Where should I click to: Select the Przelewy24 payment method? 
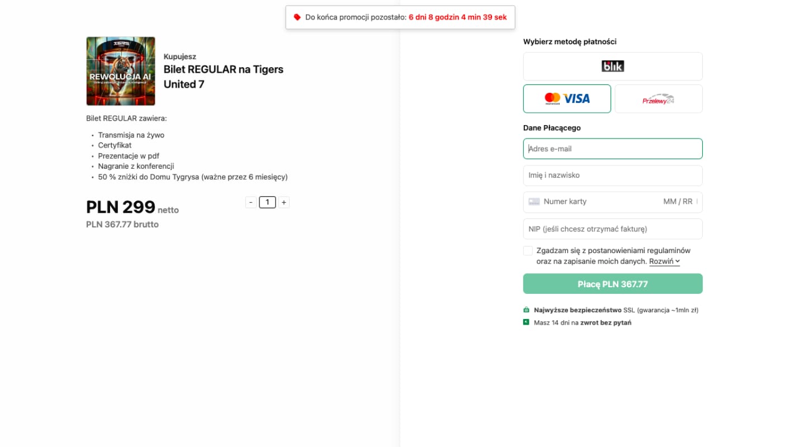(659, 99)
